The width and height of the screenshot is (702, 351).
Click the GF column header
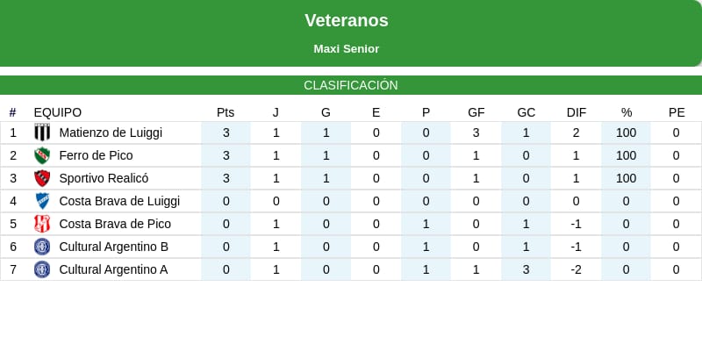click(476, 112)
